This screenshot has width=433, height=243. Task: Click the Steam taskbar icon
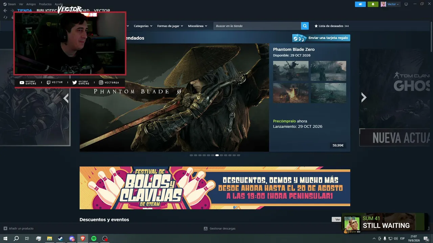click(x=60, y=239)
